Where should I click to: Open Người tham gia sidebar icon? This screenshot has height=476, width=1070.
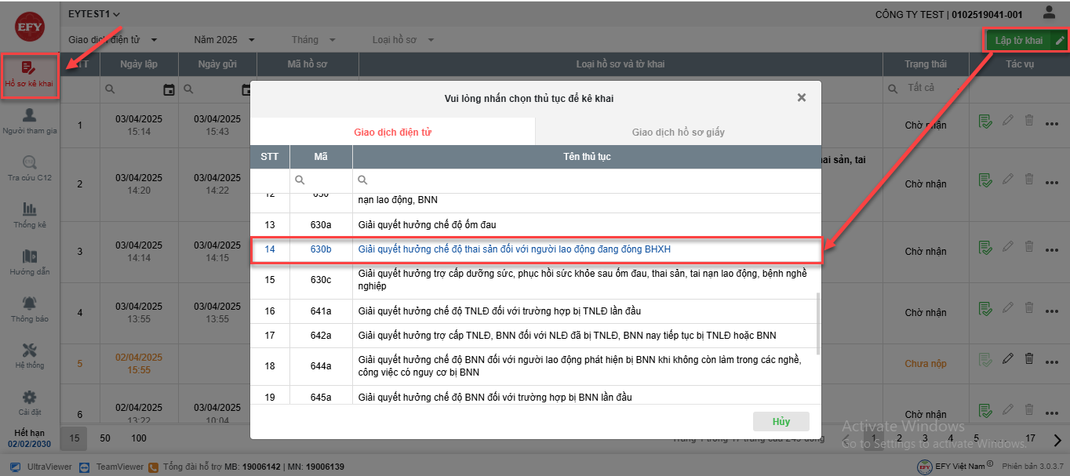30,122
